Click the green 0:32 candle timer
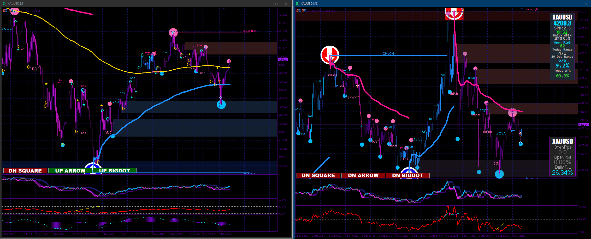 coord(562,32)
